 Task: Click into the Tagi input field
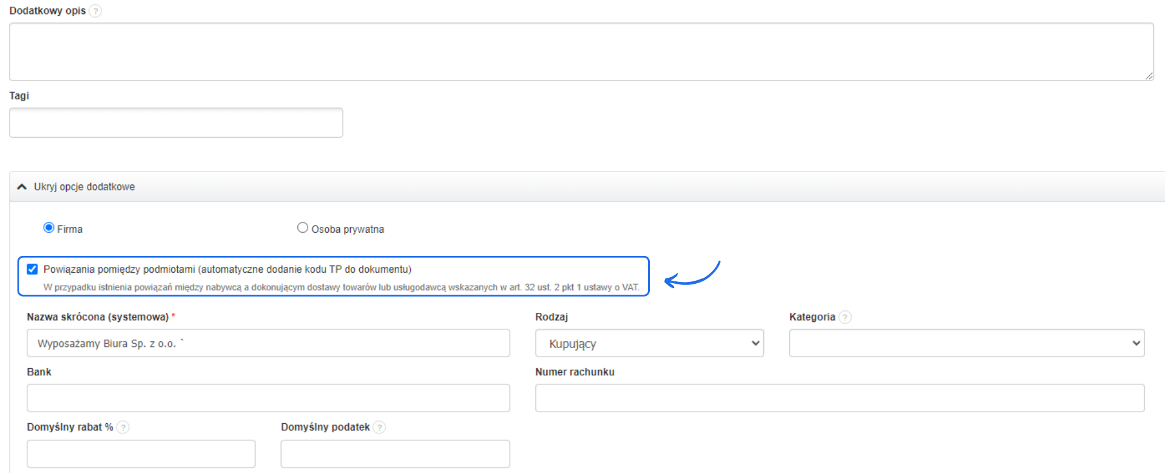pyautogui.click(x=176, y=122)
